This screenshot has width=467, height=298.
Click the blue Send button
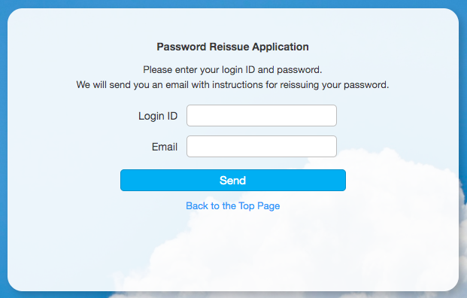pos(233,181)
